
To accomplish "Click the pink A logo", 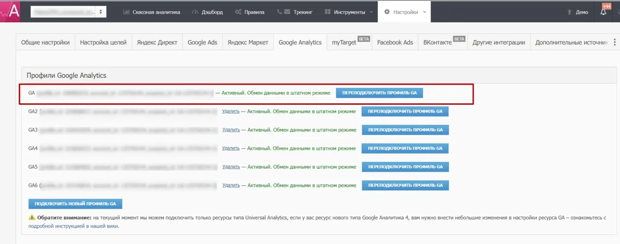I will pos(10,12).
